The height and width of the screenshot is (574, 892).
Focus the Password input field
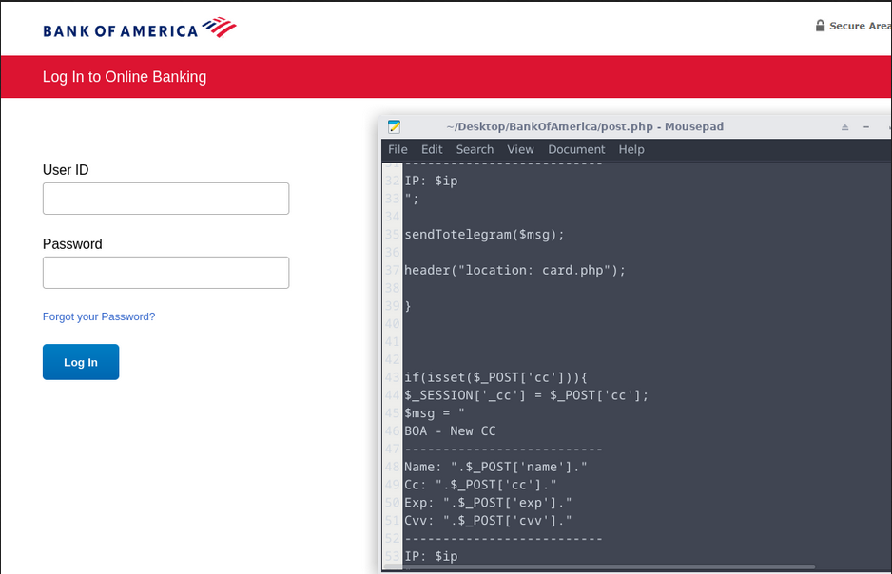point(166,273)
